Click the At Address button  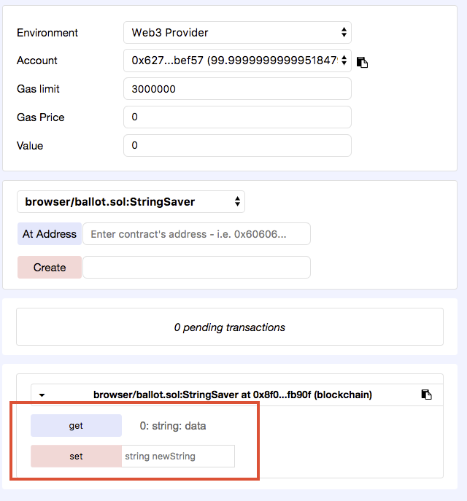point(50,234)
